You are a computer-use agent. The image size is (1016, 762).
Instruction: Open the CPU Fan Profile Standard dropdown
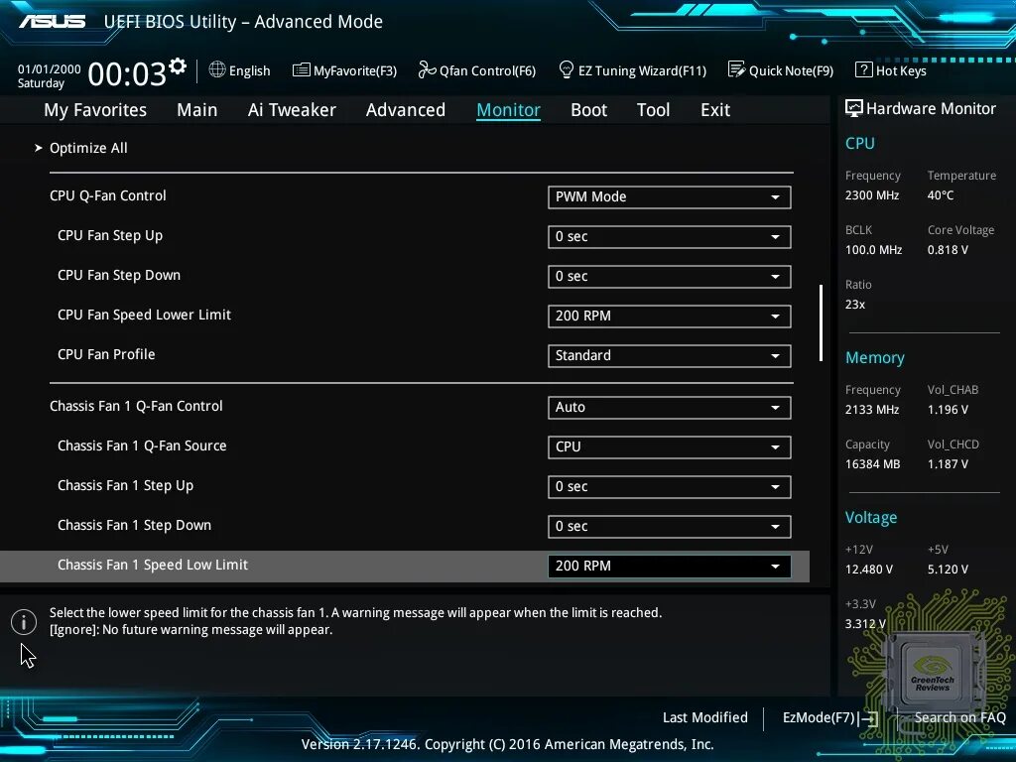coord(670,355)
